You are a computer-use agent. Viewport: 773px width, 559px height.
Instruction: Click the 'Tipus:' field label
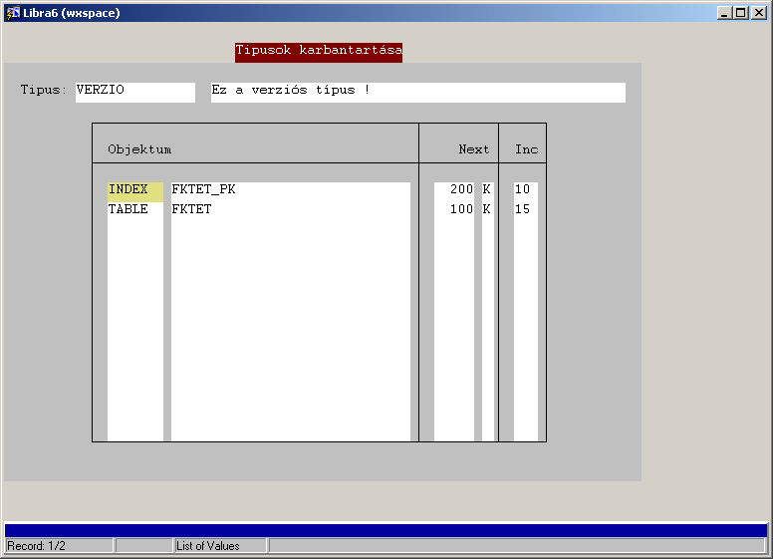[44, 91]
